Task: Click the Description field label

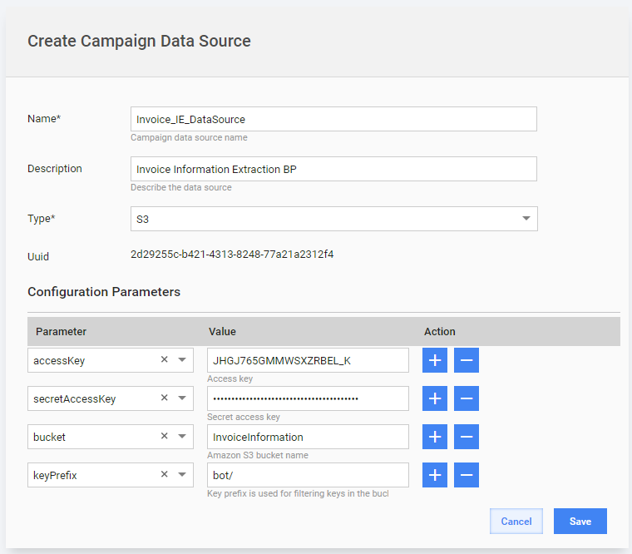Action: pos(55,169)
